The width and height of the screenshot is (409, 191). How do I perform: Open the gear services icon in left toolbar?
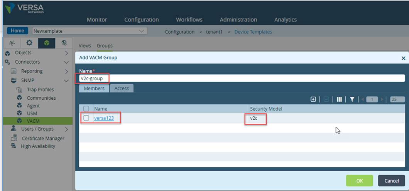coord(29,43)
